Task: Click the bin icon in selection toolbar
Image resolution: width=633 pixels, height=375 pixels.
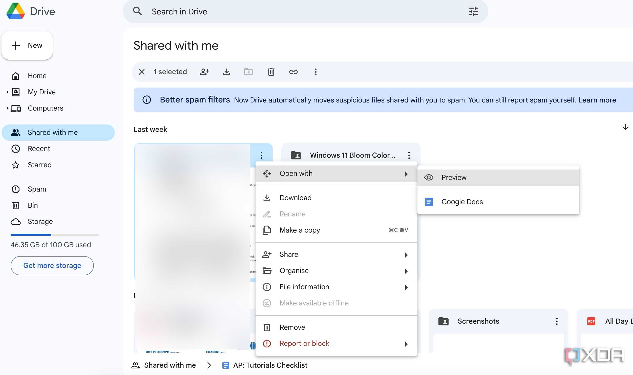Action: click(x=271, y=72)
